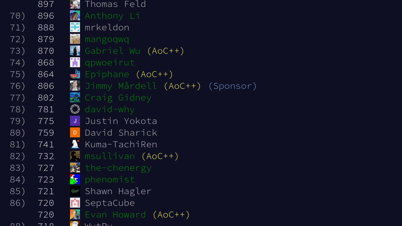
Task: Click Jimmy Mårdell's profile photo
Action: coord(75,86)
